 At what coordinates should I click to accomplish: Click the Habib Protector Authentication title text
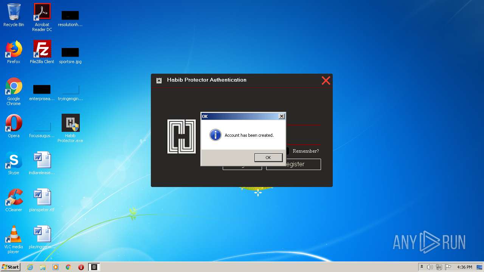pos(206,80)
